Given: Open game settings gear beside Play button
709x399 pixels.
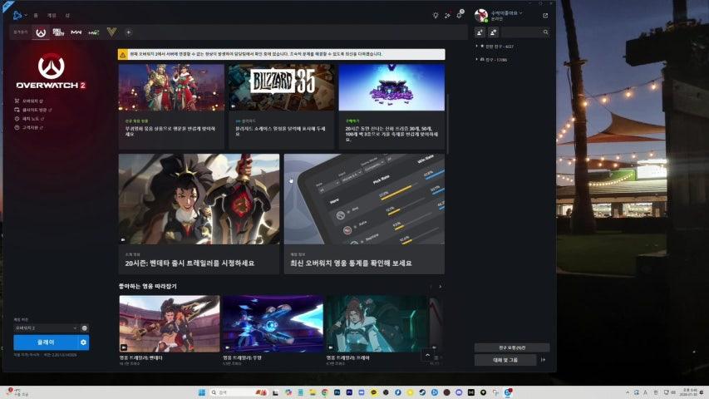Looking at the screenshot, I should point(83,342).
